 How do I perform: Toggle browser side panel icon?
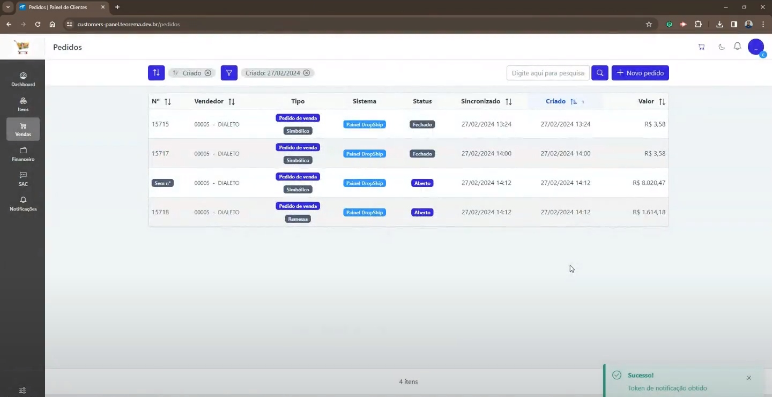(734, 24)
